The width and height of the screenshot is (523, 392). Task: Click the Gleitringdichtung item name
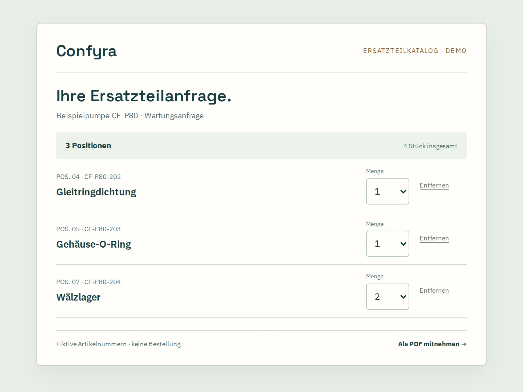pyautogui.click(x=96, y=192)
